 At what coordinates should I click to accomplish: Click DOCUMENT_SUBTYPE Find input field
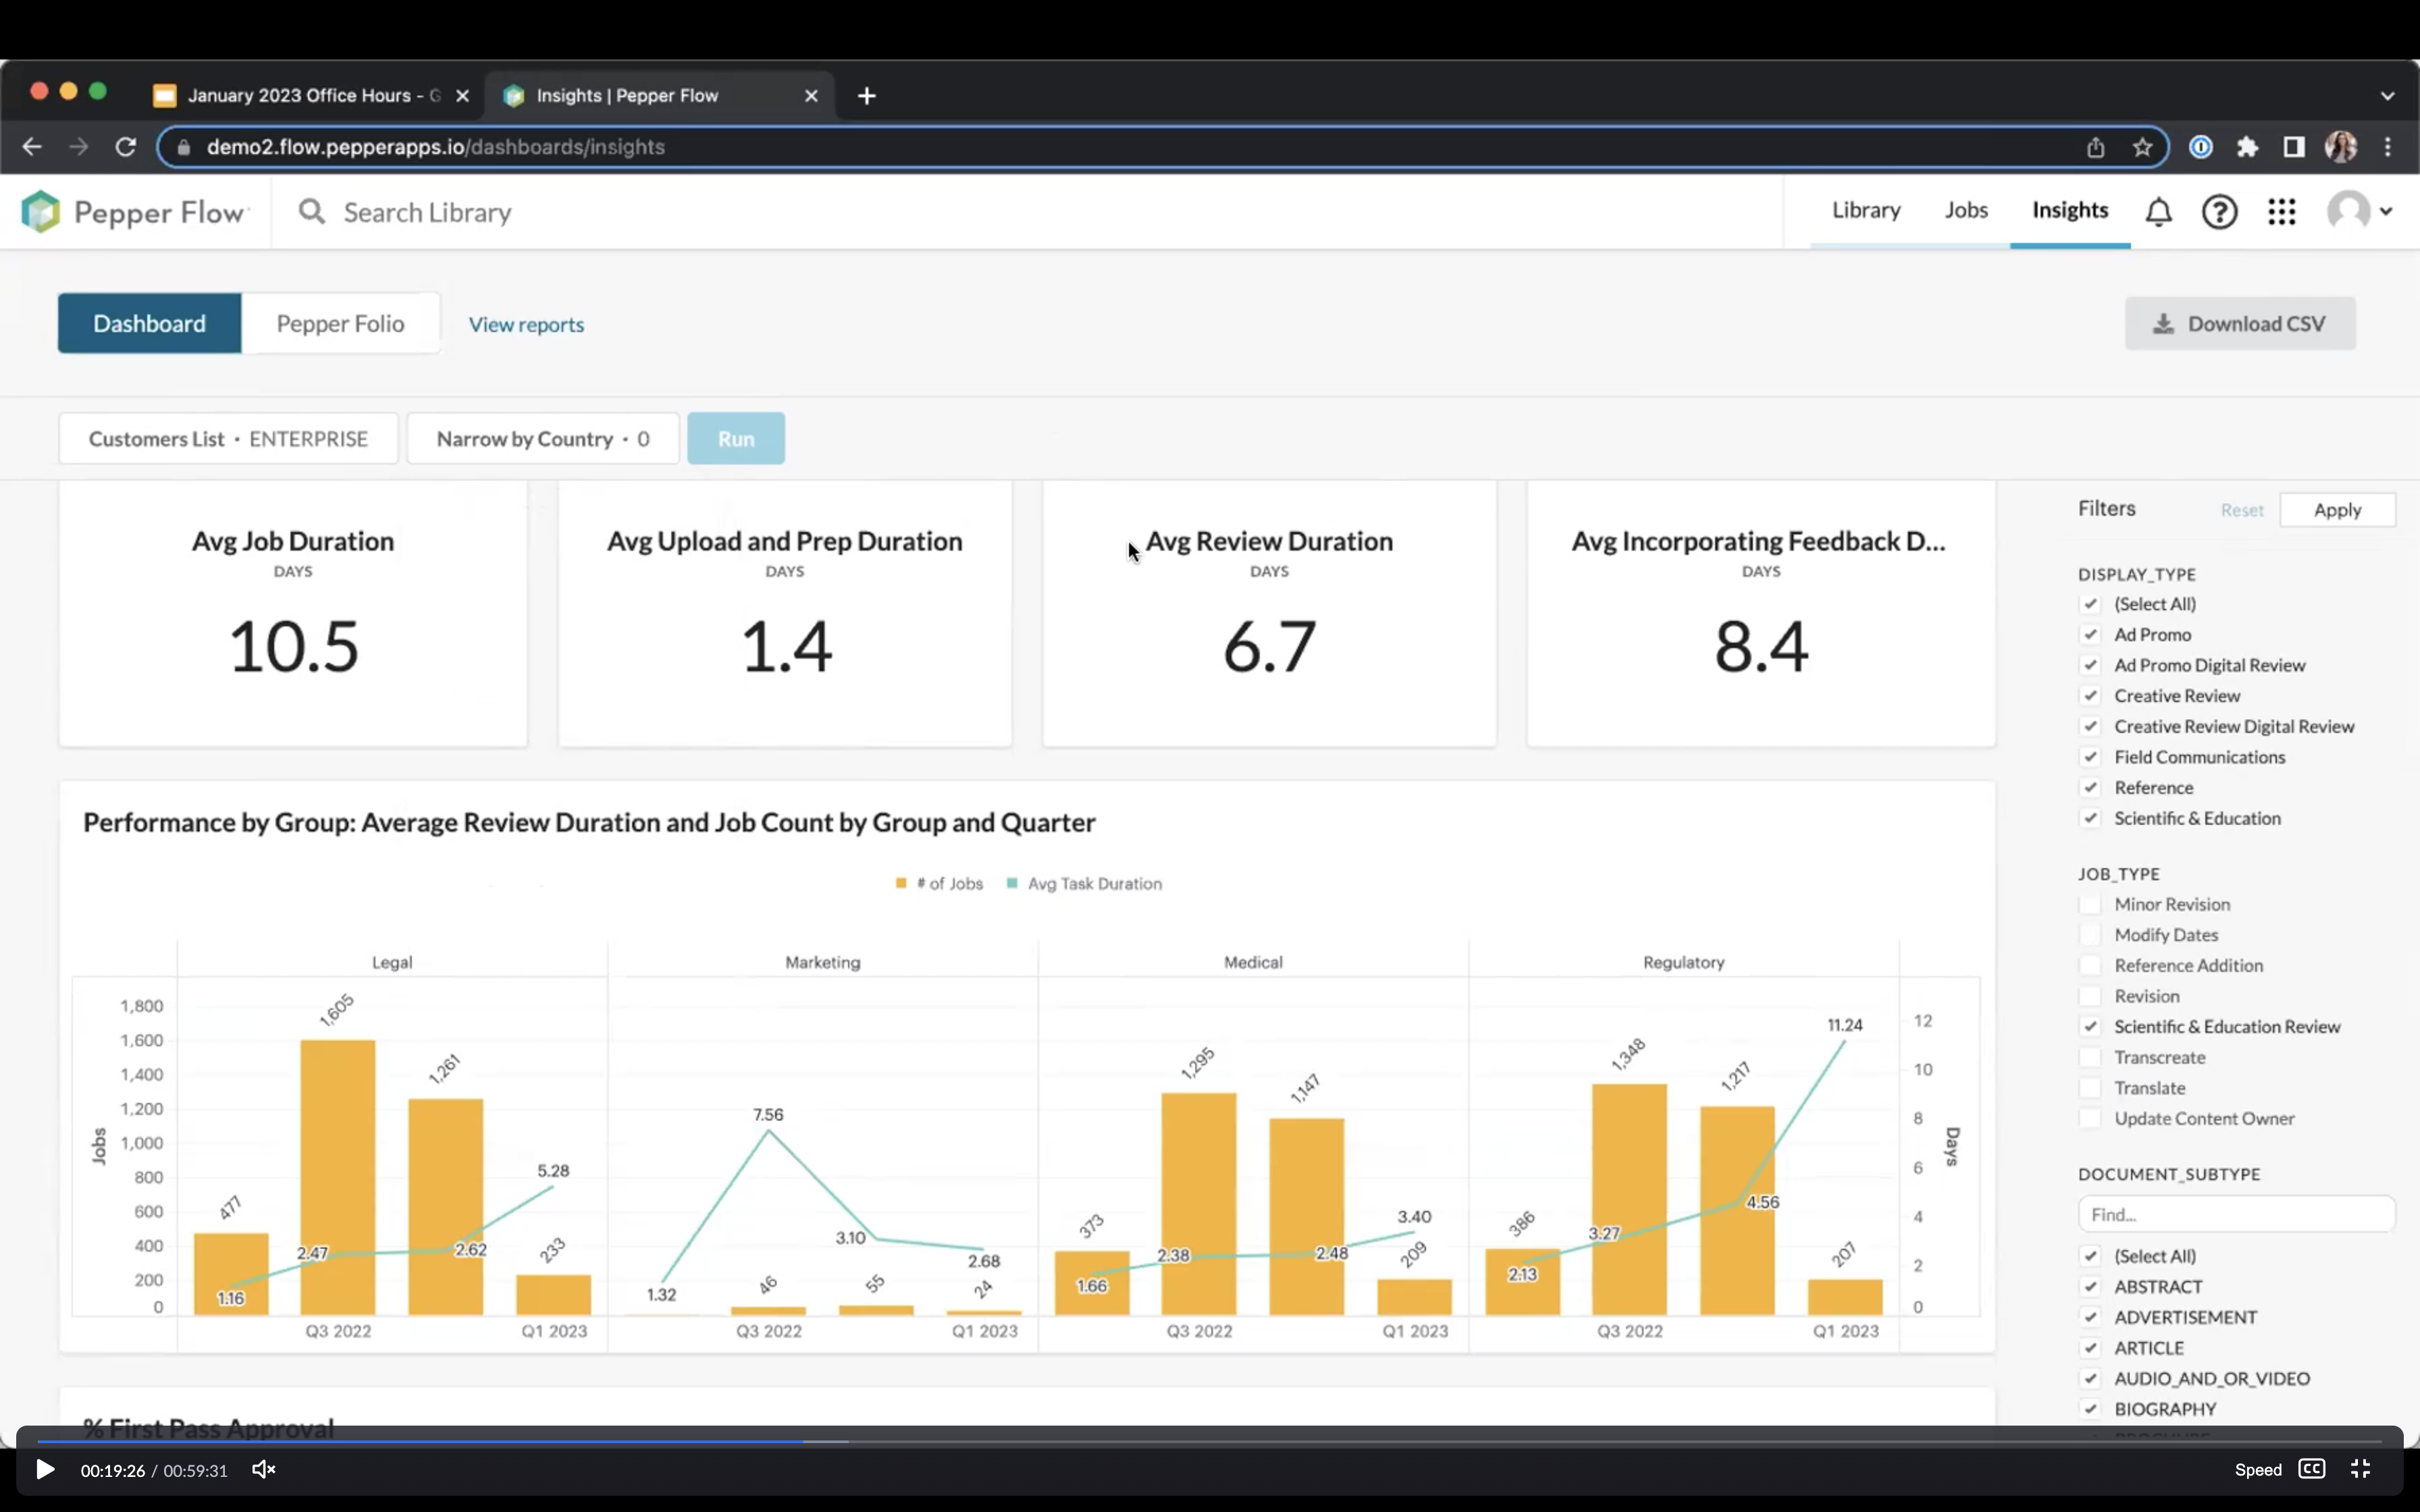pos(2236,1214)
